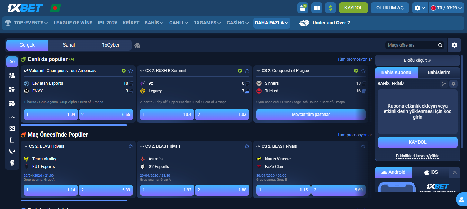
Task: Switch to Sanal mode
Action: point(69,45)
